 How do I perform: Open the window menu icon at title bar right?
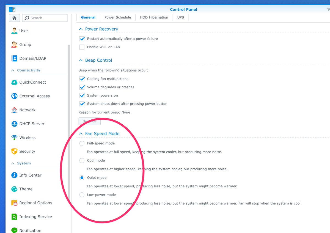(328, 10)
